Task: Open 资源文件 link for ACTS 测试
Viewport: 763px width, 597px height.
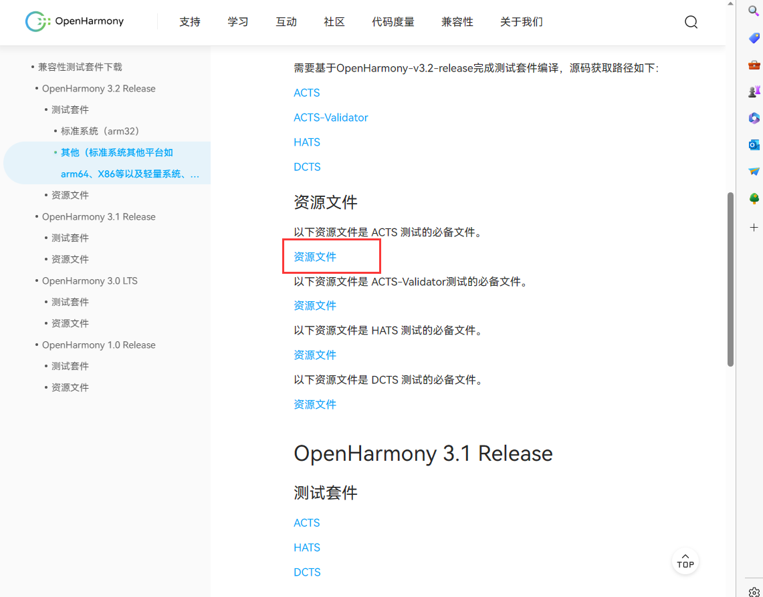Action: coord(315,257)
